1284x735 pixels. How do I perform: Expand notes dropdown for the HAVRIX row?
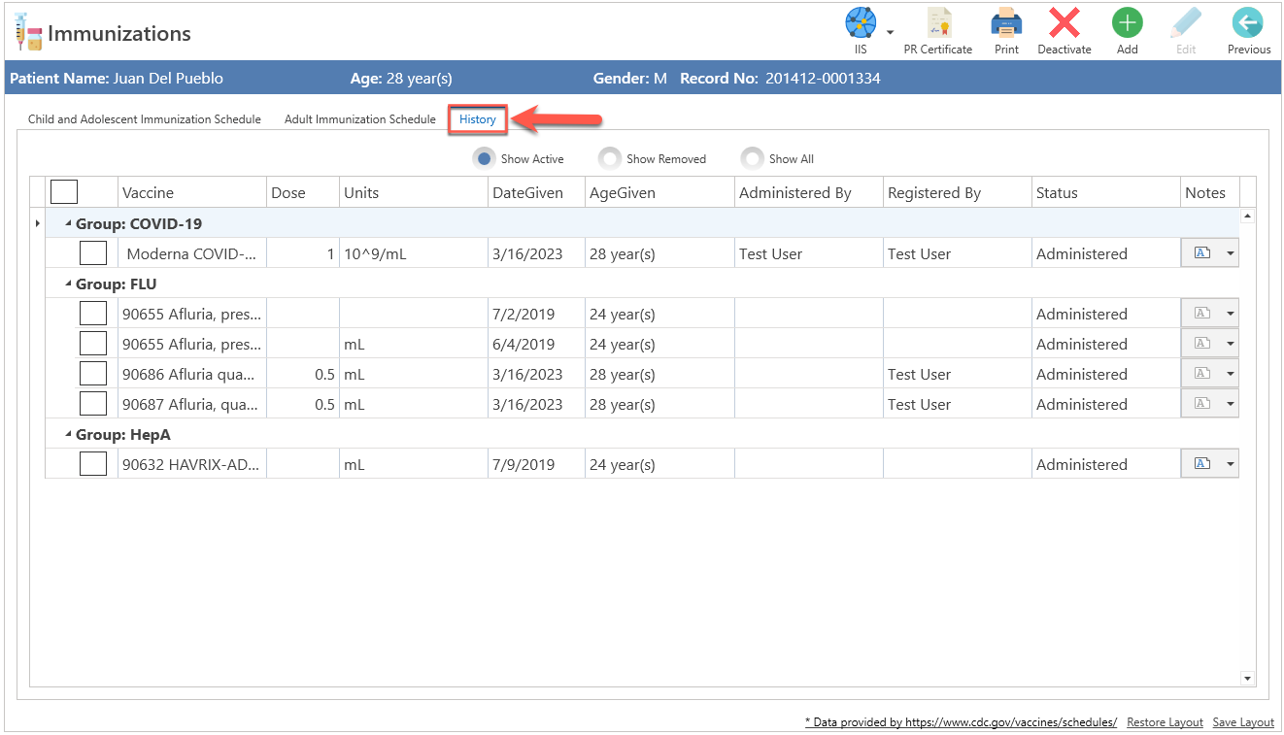tap(1231, 464)
